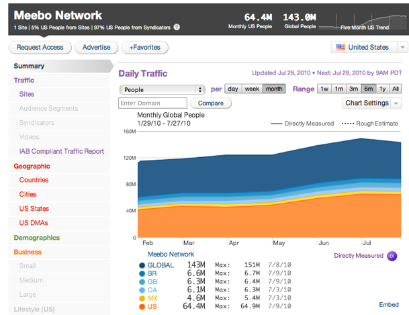The width and height of the screenshot is (409, 315).
Task: Click the GB legend color dot
Action: 142,282
